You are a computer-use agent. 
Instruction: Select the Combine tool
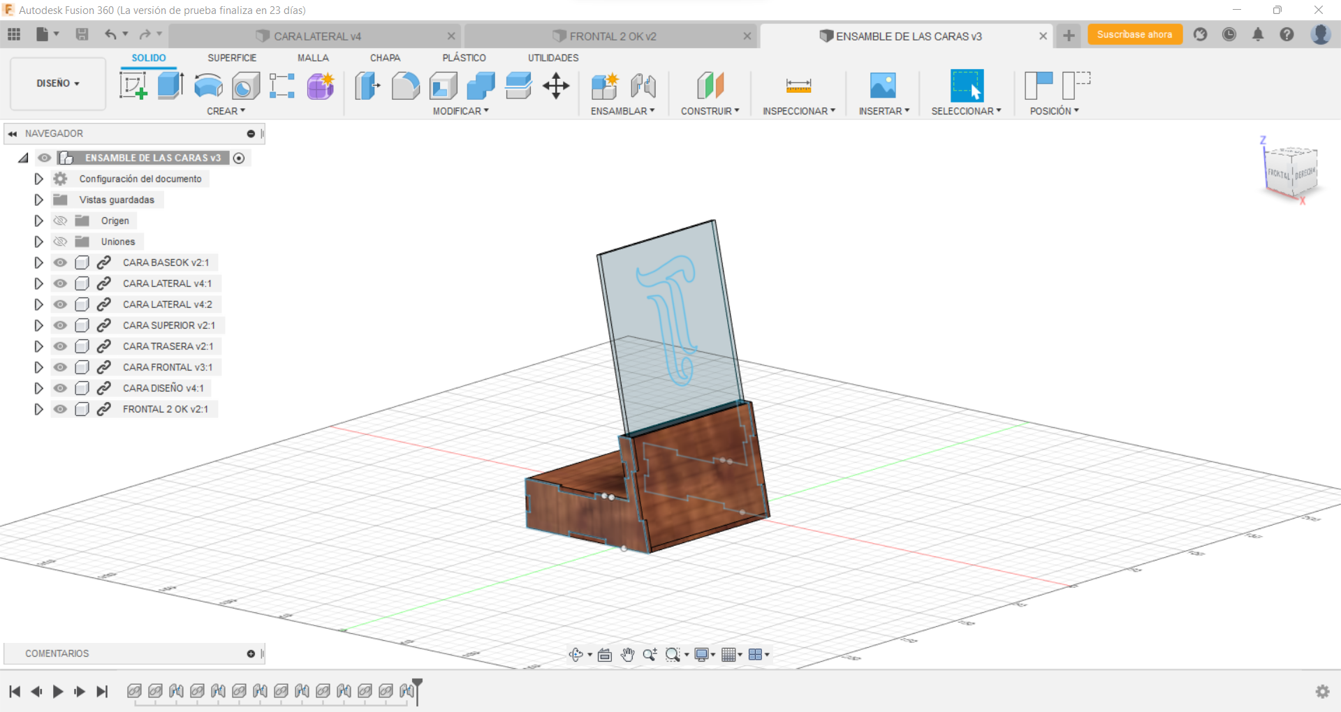(481, 86)
